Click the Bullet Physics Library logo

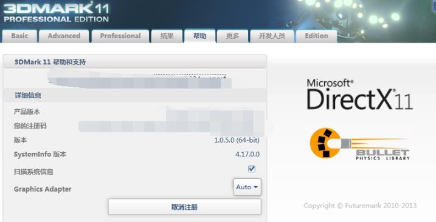pos(360,144)
